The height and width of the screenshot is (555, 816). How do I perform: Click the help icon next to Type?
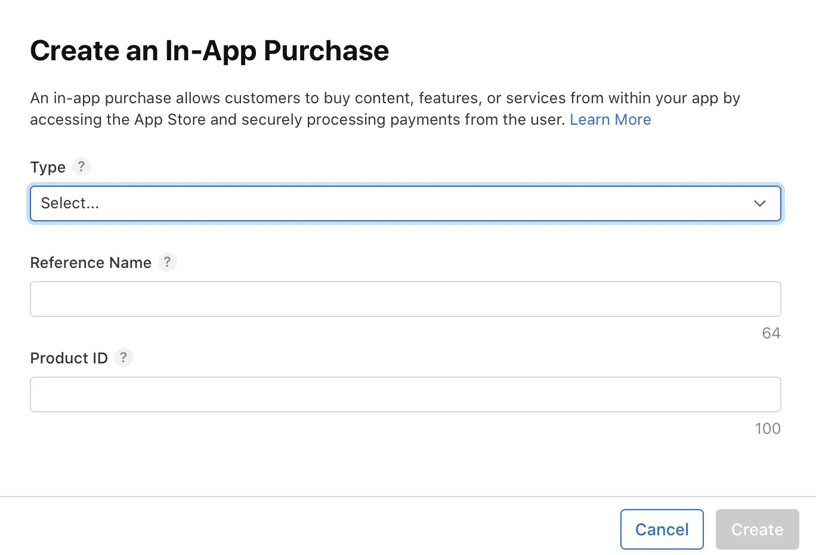point(82,166)
